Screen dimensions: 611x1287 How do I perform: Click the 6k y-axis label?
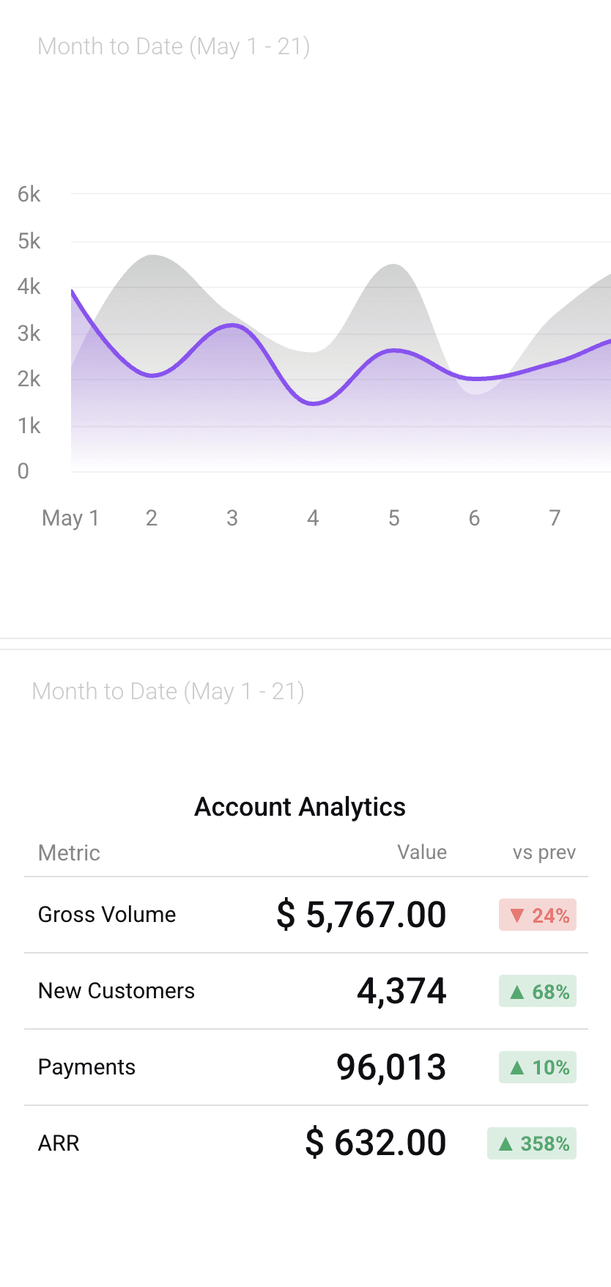click(x=29, y=194)
